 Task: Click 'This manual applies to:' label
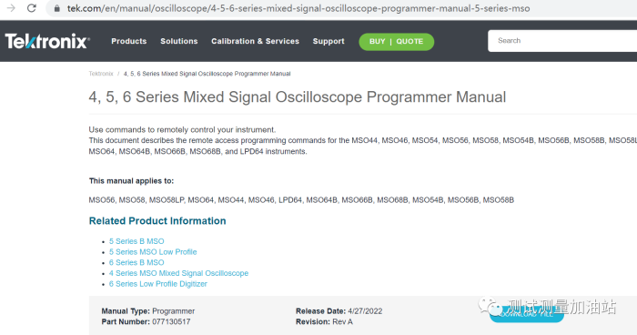click(131, 181)
